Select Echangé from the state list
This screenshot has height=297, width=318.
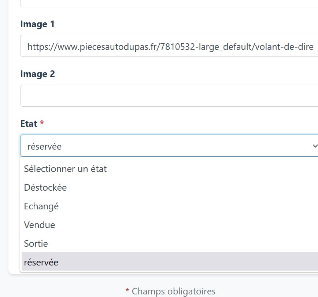click(x=170, y=206)
